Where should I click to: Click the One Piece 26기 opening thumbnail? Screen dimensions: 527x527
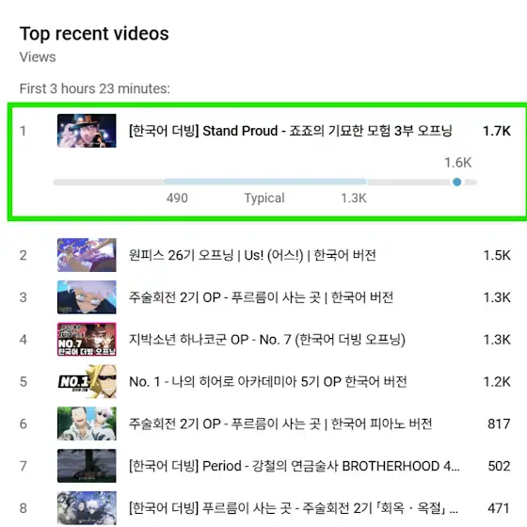coord(87,255)
